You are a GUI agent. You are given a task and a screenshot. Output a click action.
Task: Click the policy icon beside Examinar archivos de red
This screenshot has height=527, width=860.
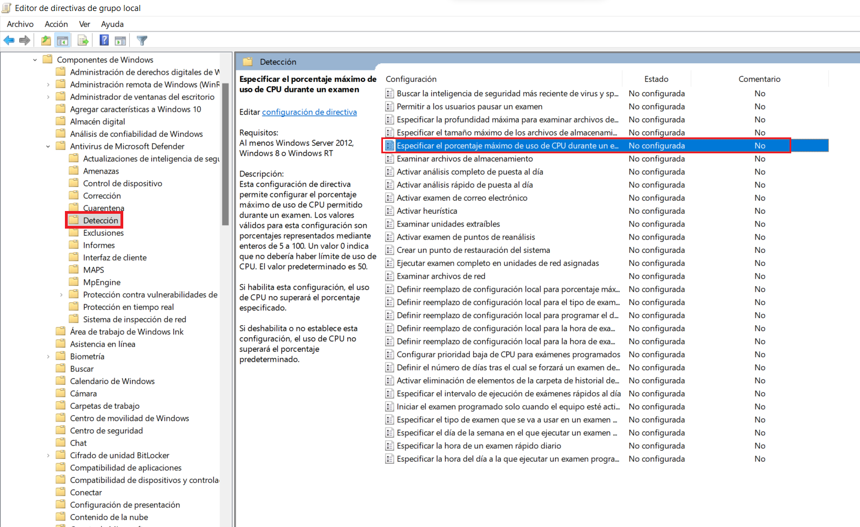(390, 276)
